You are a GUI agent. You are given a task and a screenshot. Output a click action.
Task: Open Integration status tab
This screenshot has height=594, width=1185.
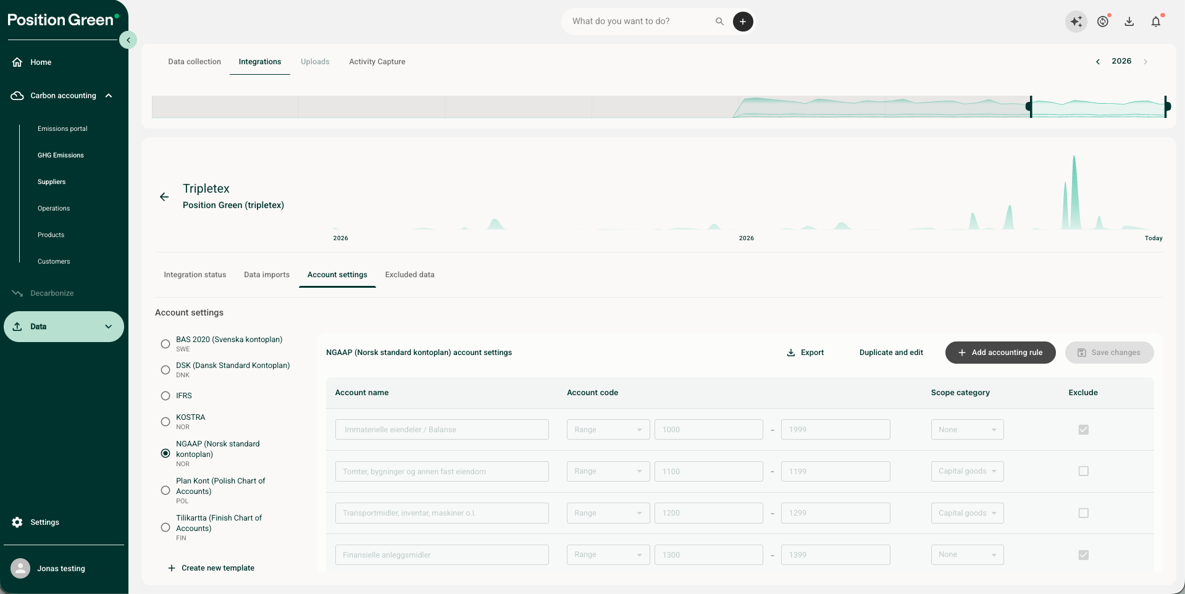tap(195, 275)
